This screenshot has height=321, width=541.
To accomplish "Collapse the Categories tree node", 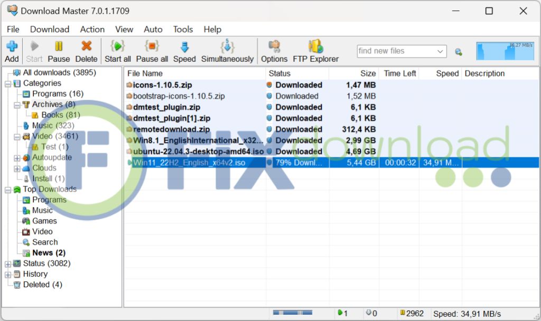I will click(8, 83).
